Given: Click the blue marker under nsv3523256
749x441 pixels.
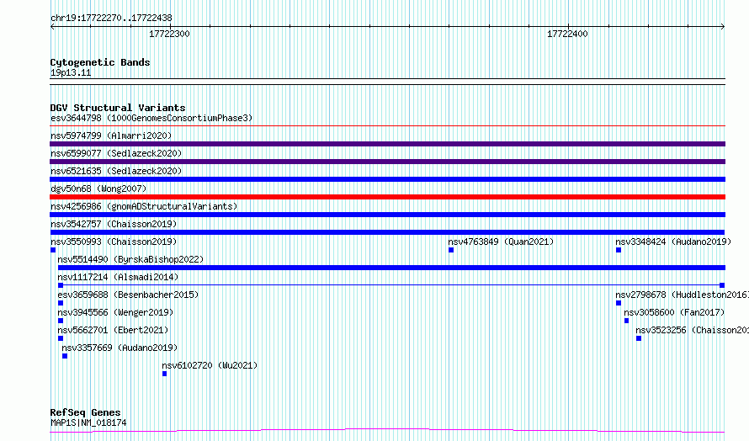Looking at the screenshot, I should (639, 338).
